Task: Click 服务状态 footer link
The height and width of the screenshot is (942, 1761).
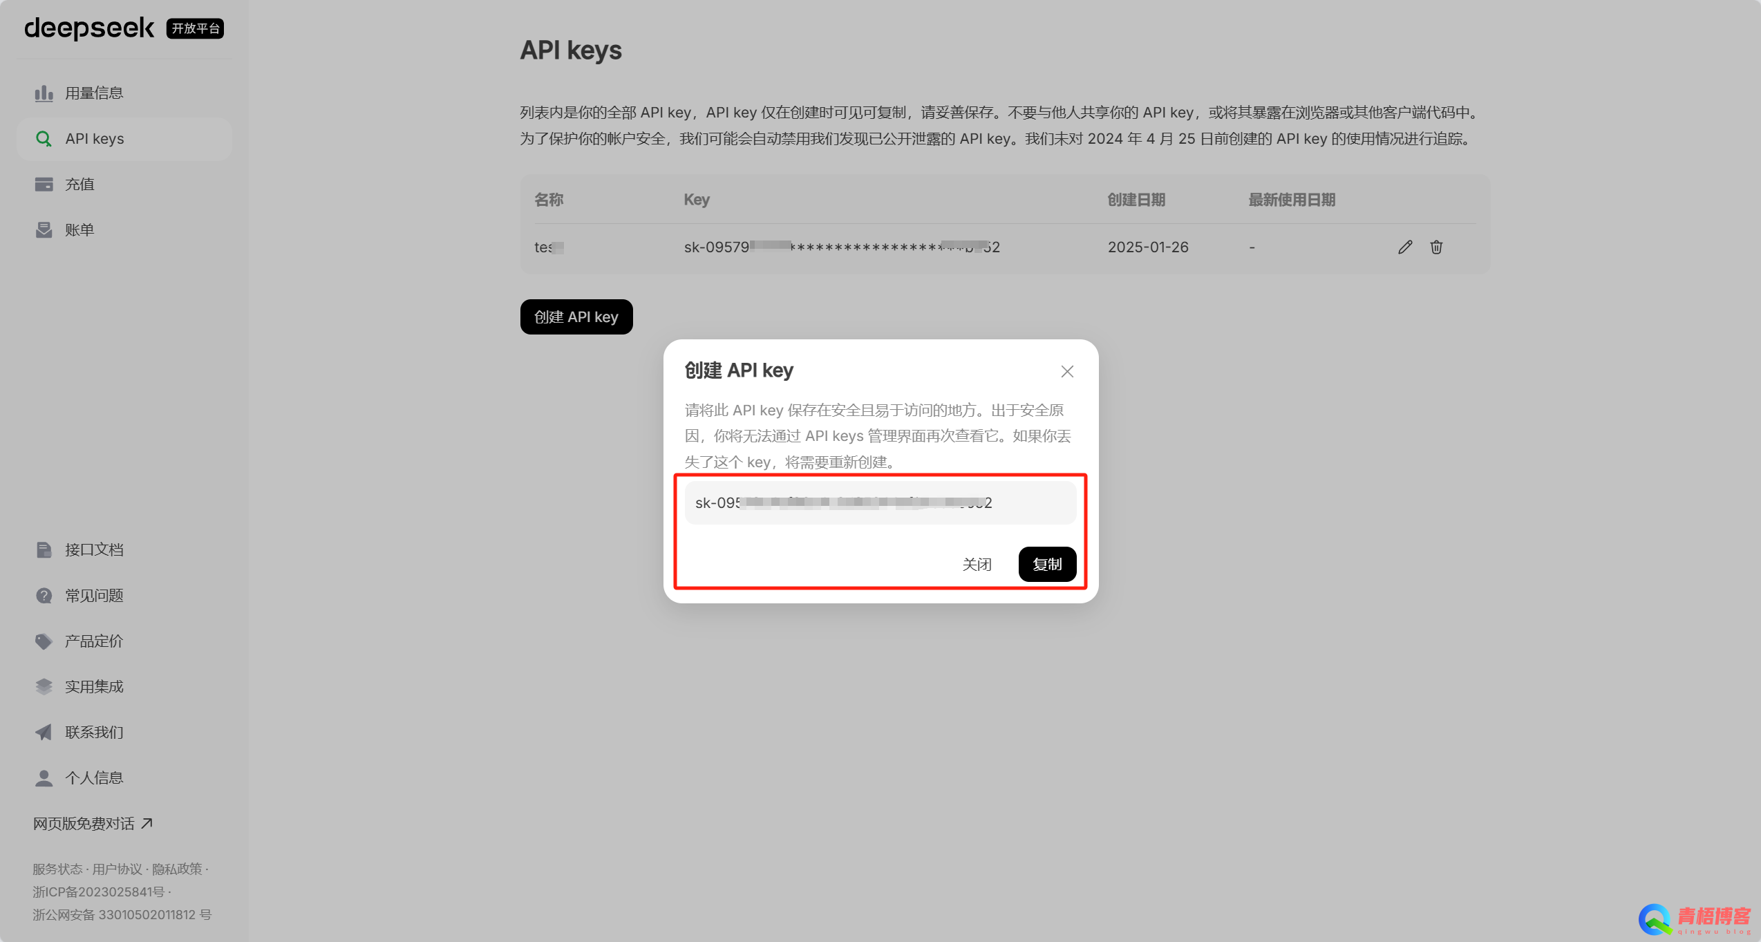Action: pyautogui.click(x=57, y=869)
